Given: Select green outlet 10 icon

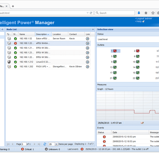Looking at the screenshot, I should [x=138, y=62].
